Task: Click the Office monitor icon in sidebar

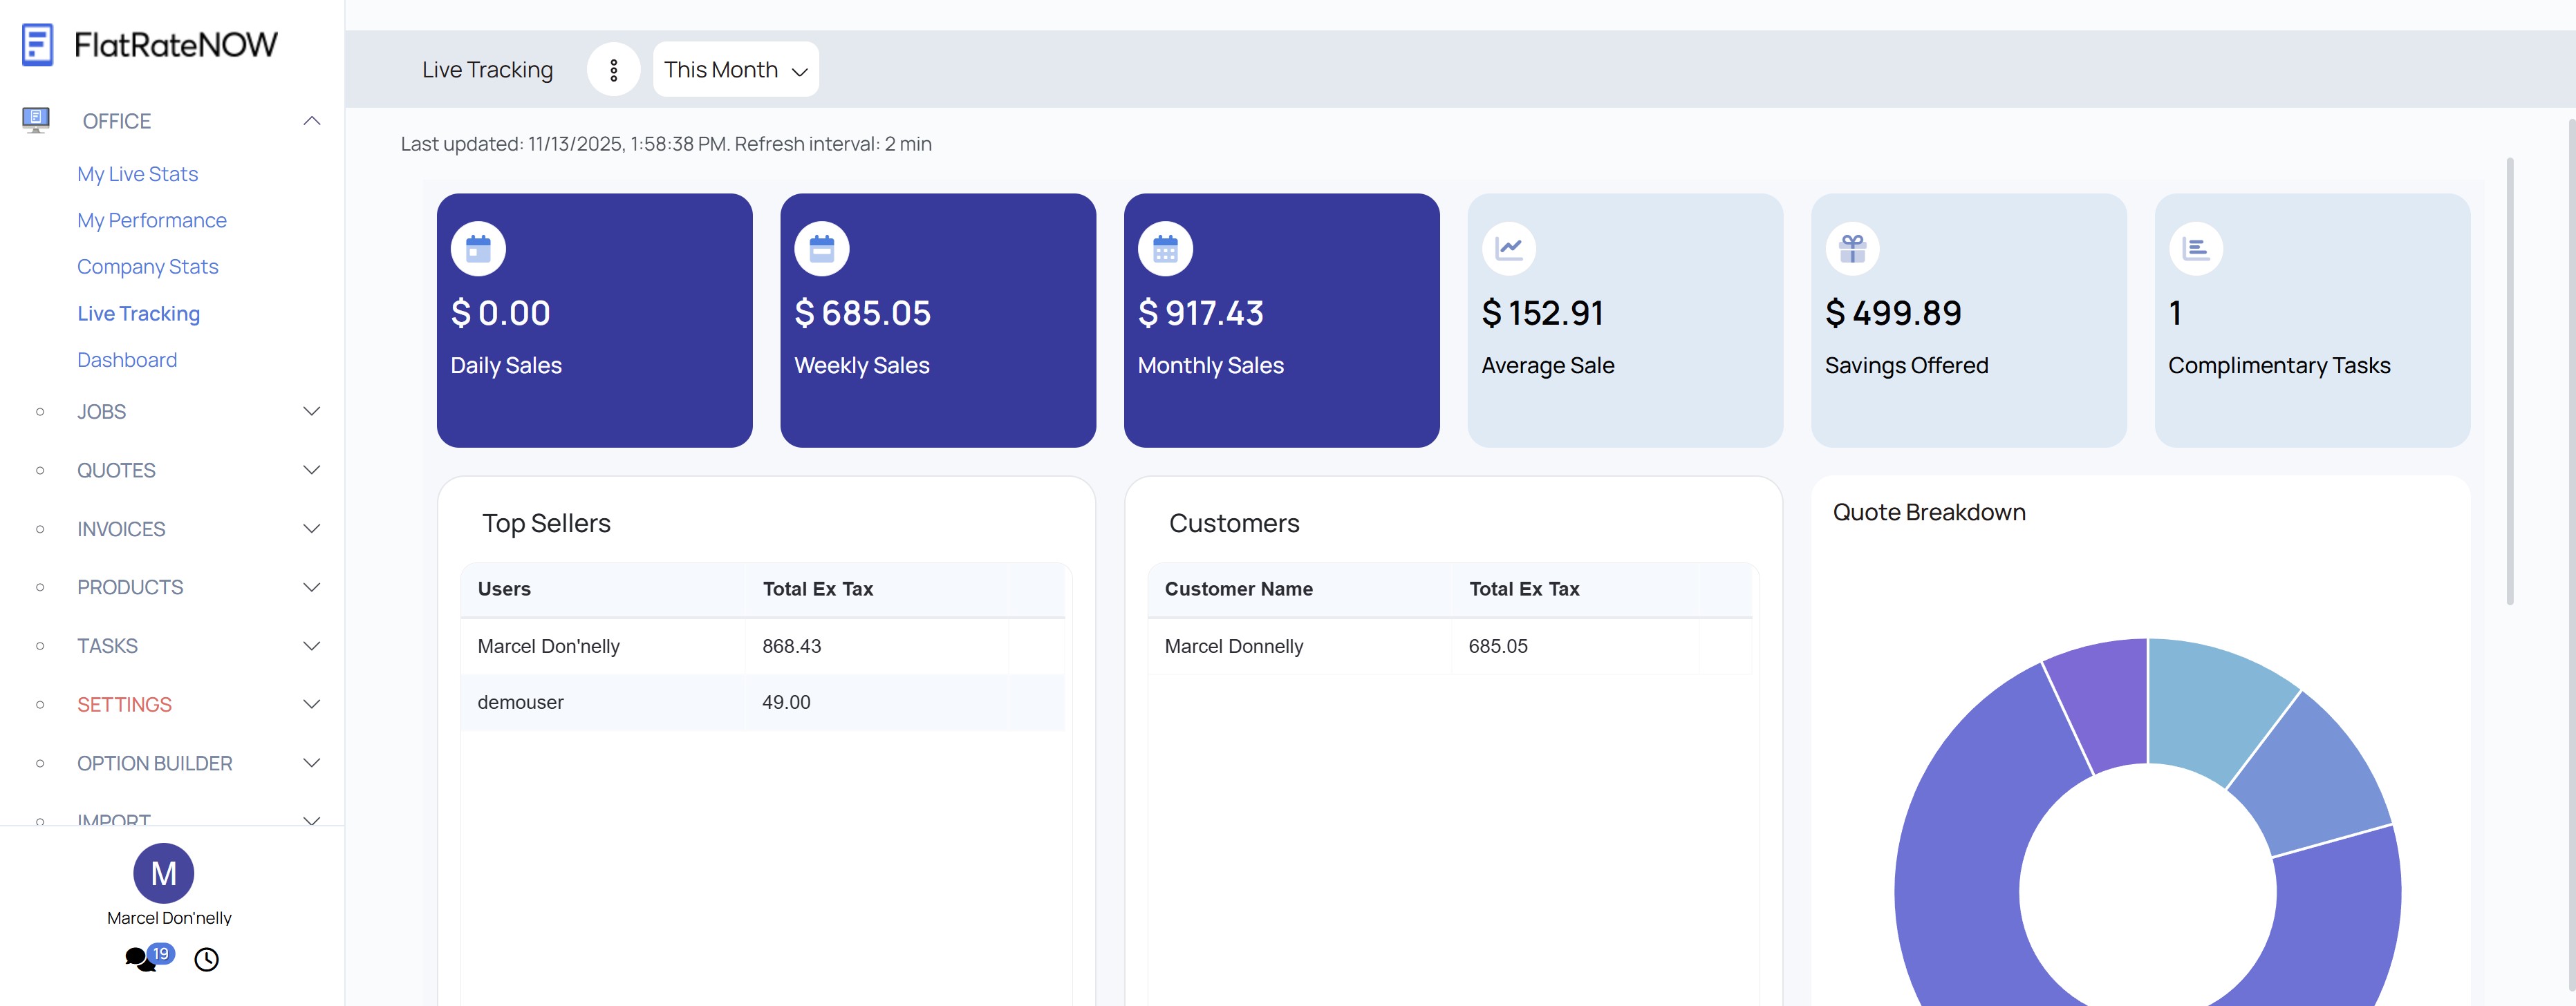Action: click(x=36, y=121)
